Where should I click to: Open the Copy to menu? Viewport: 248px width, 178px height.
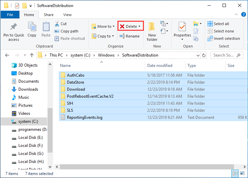pyautogui.click(x=103, y=36)
